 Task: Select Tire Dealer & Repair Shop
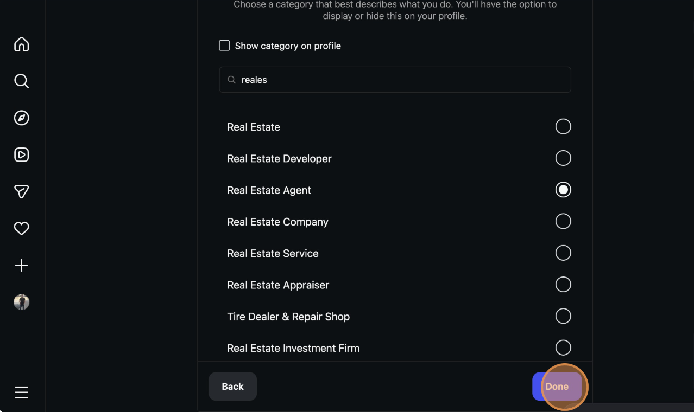563,316
